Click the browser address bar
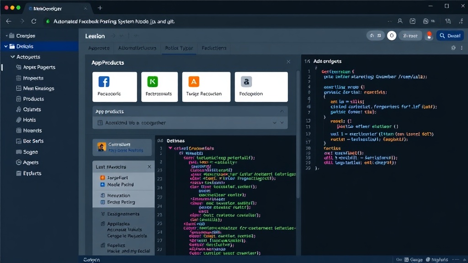Image resolution: width=468 pixels, height=263 pixels. [215, 21]
